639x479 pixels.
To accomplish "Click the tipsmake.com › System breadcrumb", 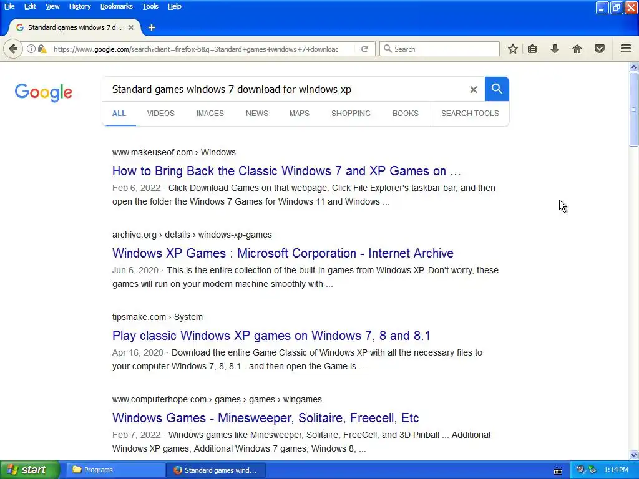I will tap(157, 317).
